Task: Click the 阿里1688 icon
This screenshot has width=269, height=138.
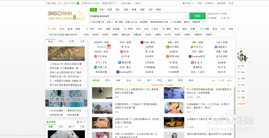Action: [167, 56]
